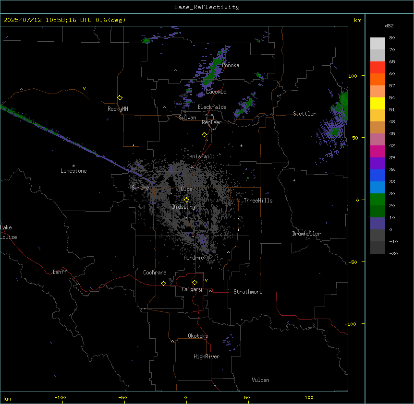The width and height of the screenshot is (414, 404).
Task: Click the Base_Reflectivity title text
Action: (x=207, y=7)
